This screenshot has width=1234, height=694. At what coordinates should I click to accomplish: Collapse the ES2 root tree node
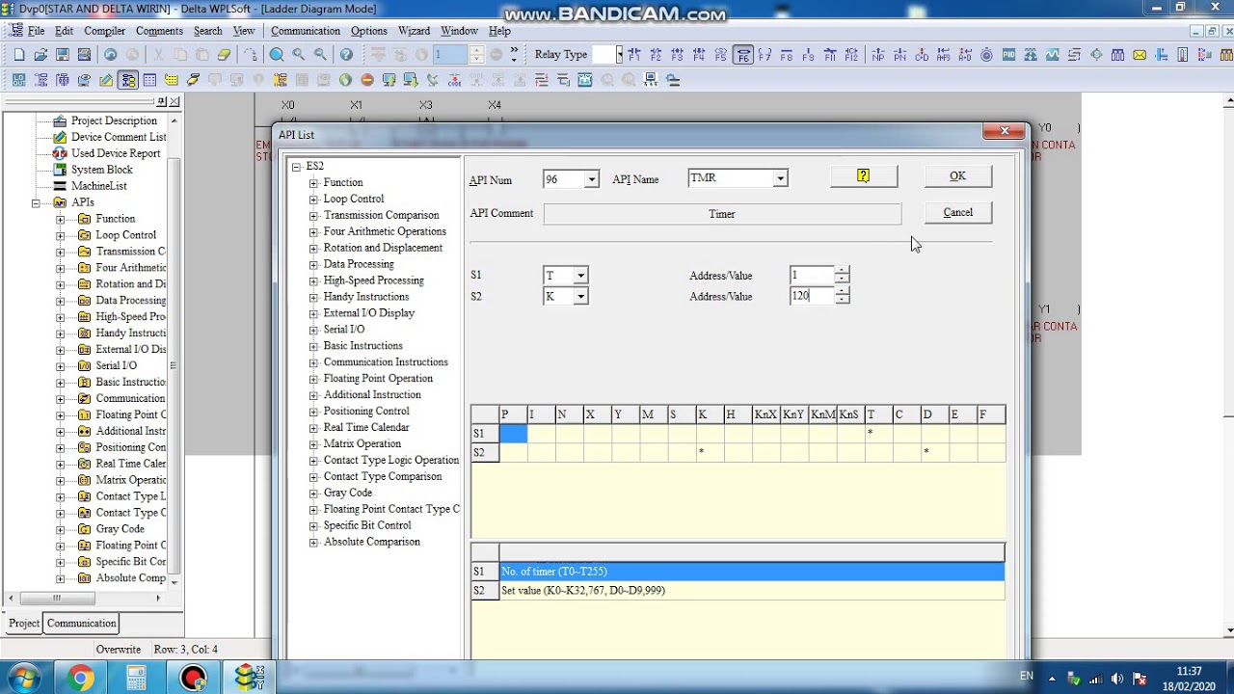(297, 167)
